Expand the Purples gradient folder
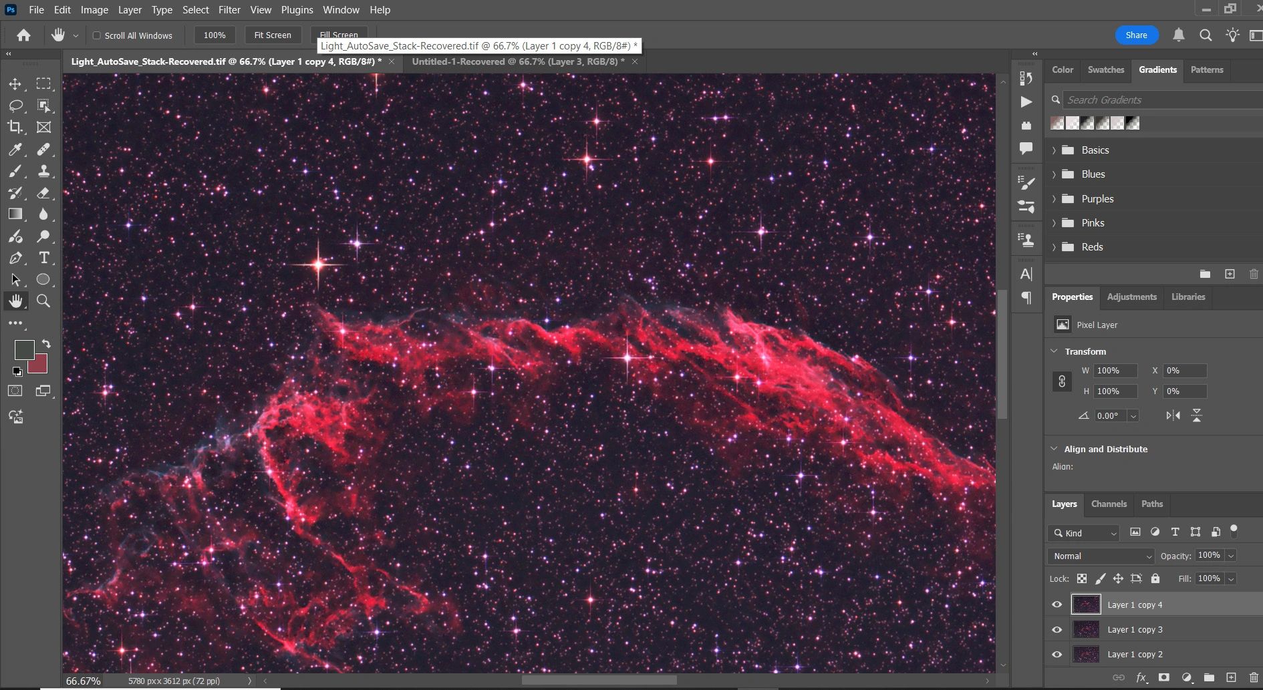 1055,199
